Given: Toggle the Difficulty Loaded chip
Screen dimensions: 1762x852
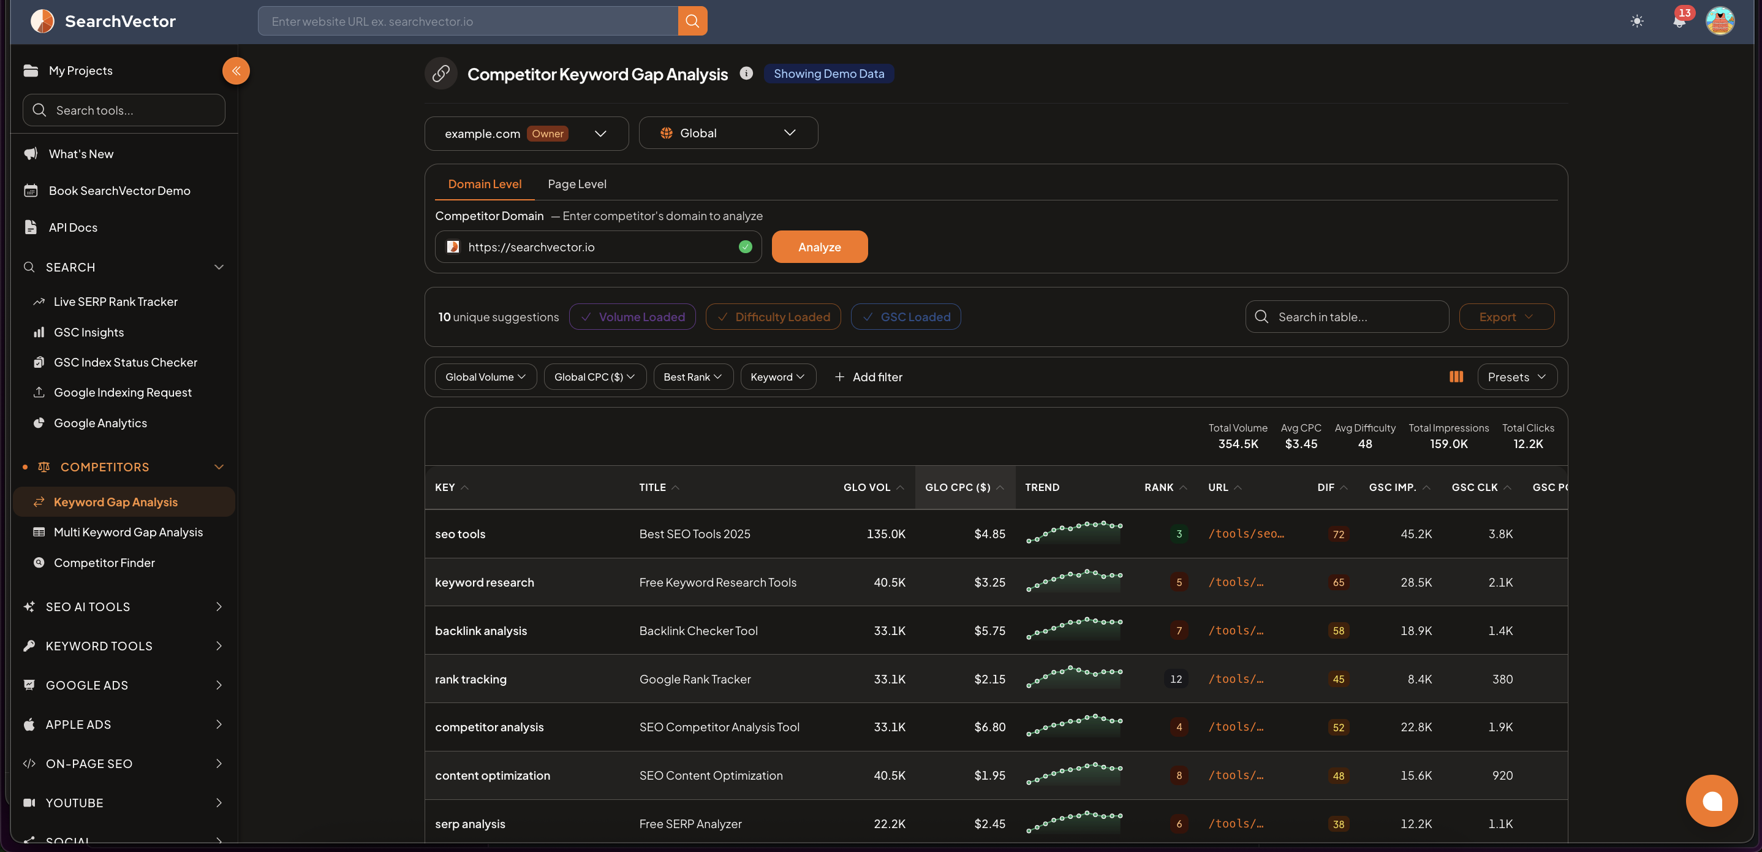Looking at the screenshot, I should point(773,317).
